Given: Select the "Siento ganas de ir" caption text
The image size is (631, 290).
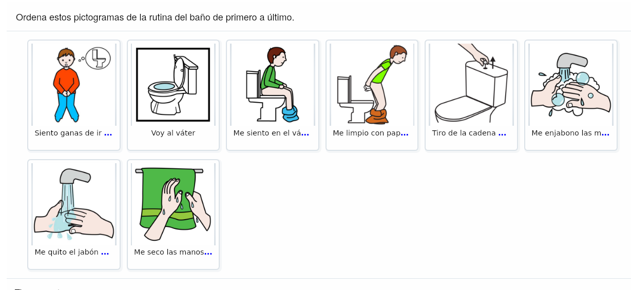Looking at the screenshot, I should (68, 133).
